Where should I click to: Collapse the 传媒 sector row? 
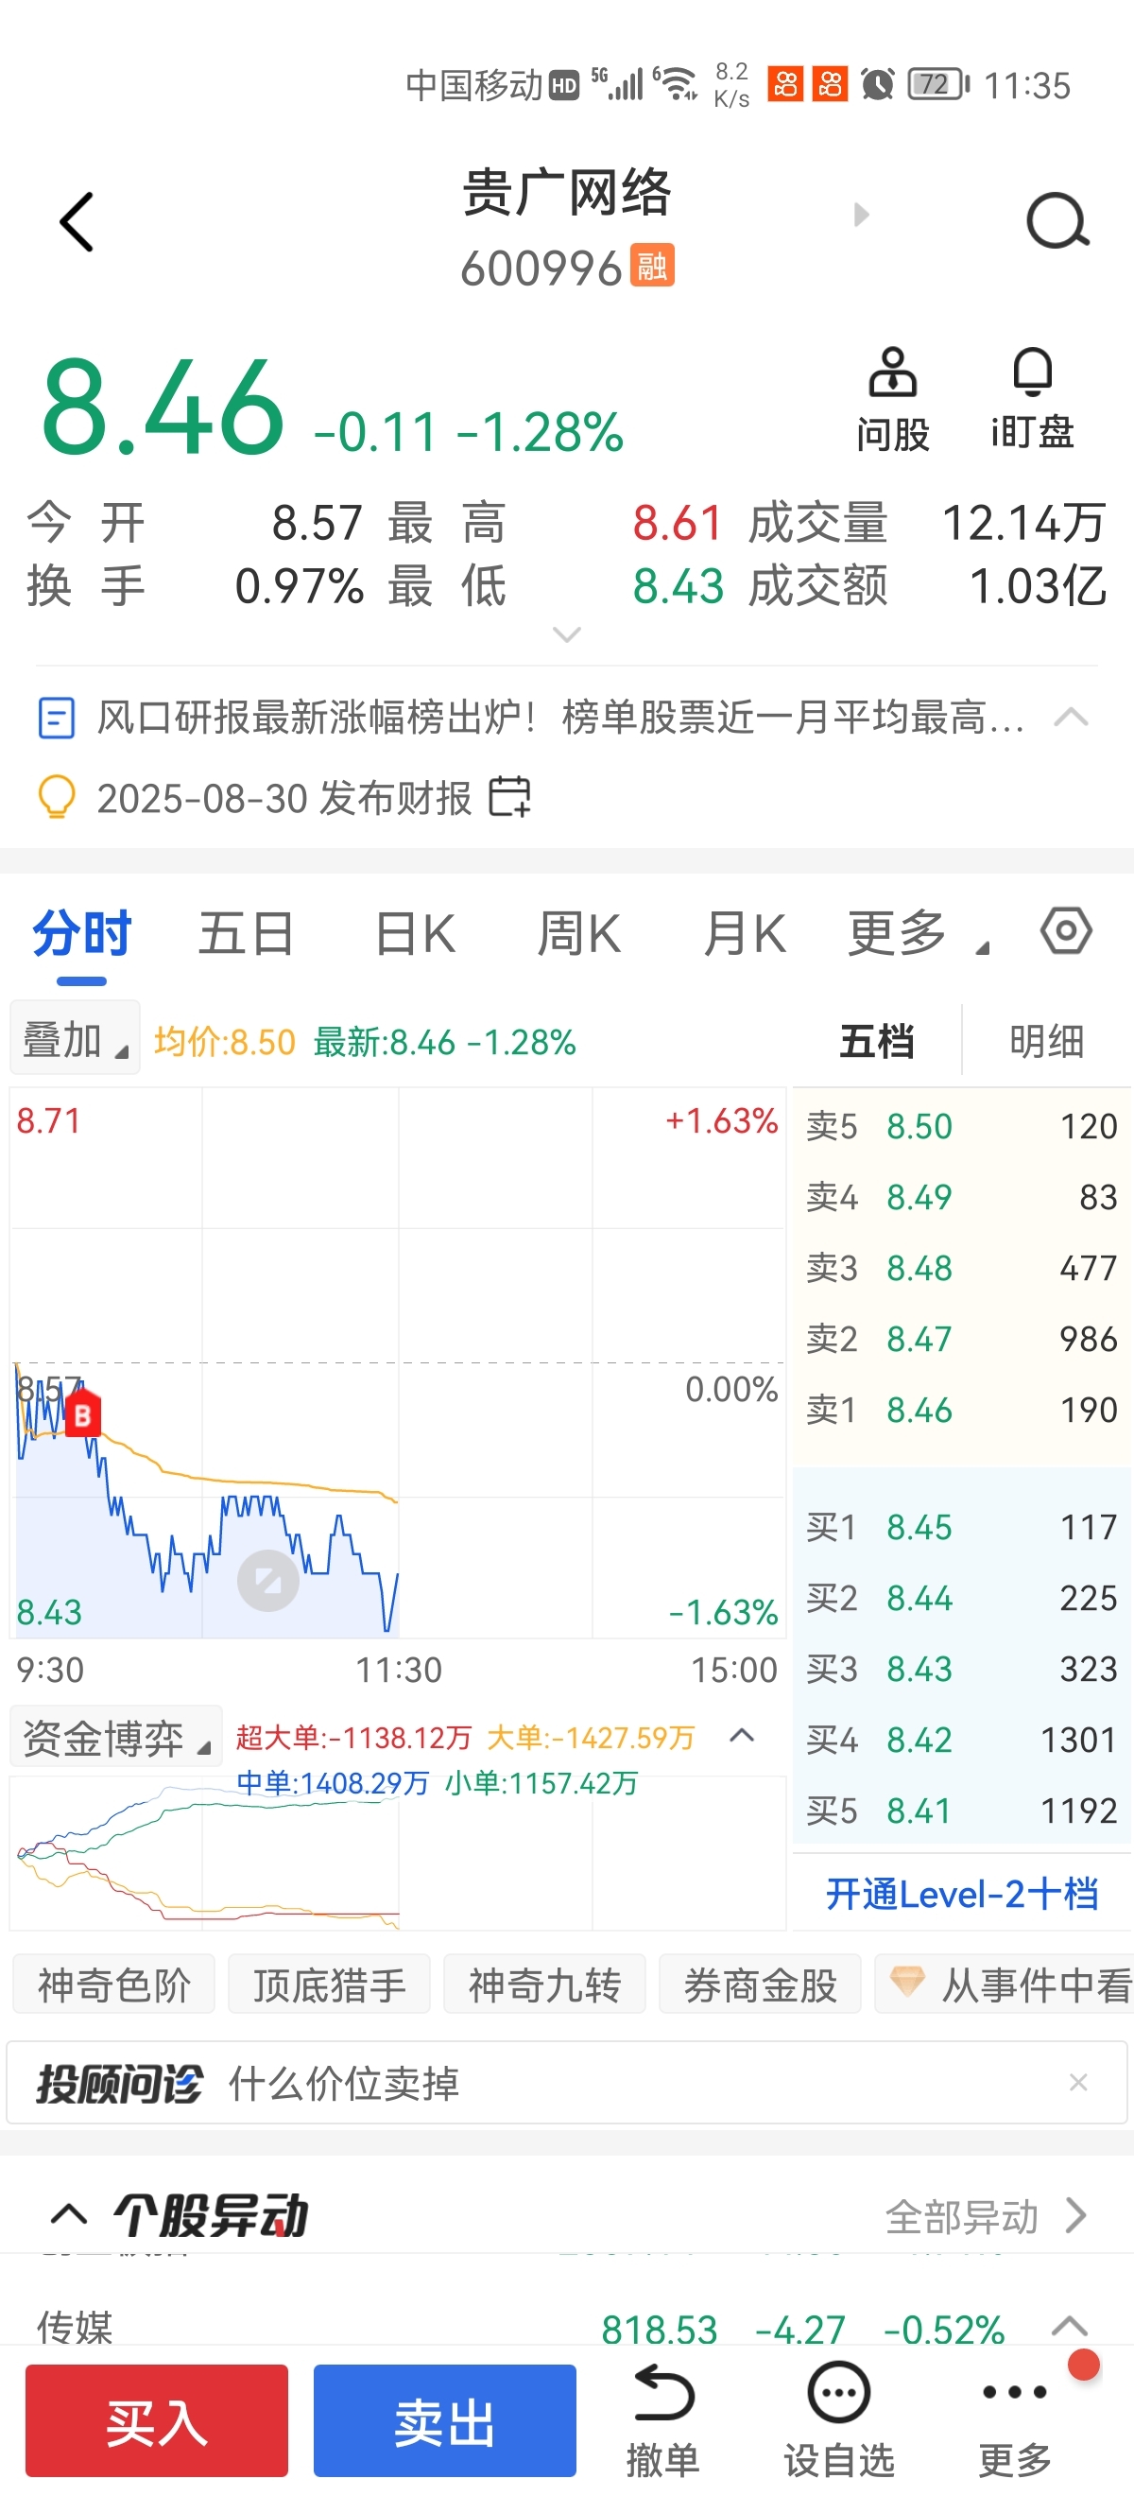1069,2326
